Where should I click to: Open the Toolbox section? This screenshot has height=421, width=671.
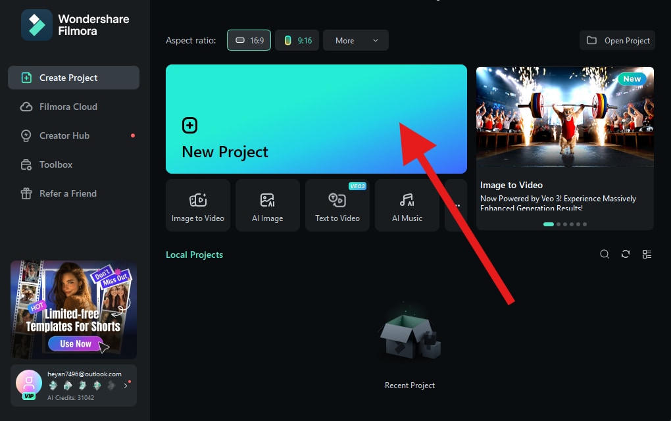pyautogui.click(x=74, y=164)
